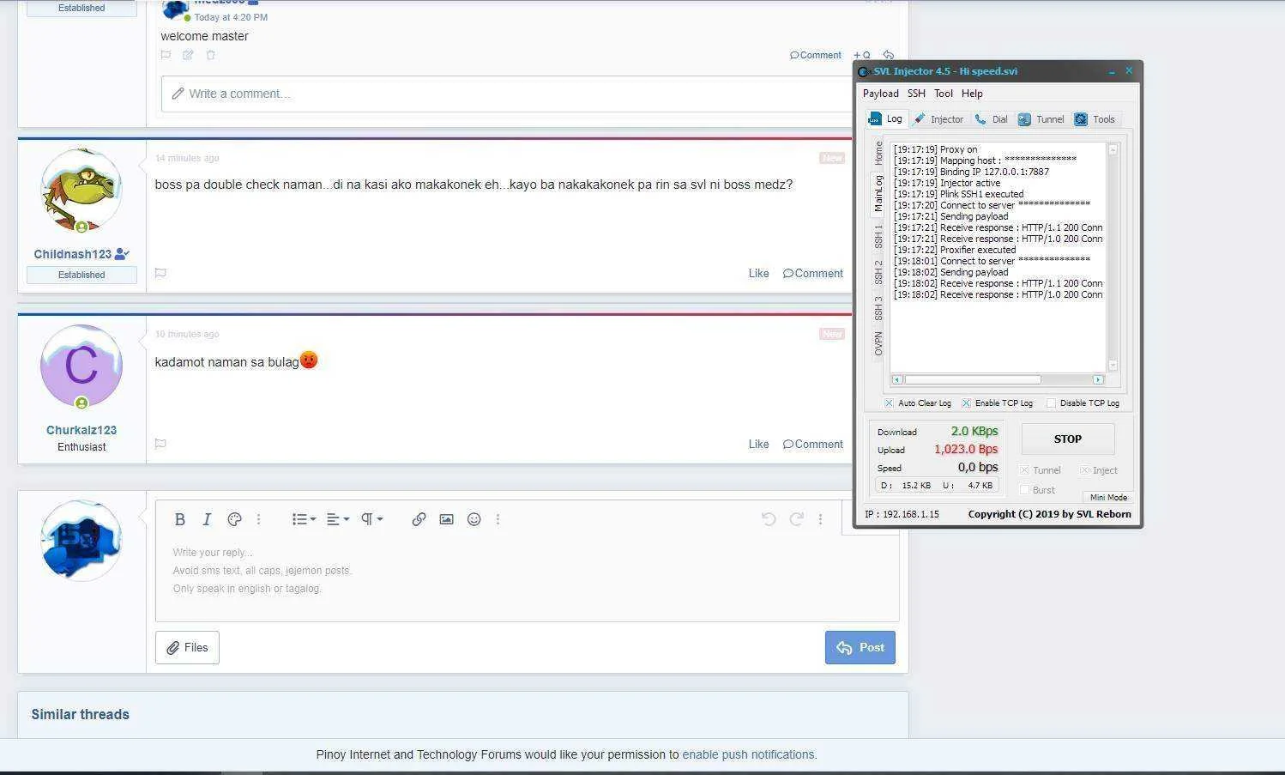Click the flag icon under 'welcome master'
This screenshot has width=1285, height=775.
pyautogui.click(x=166, y=55)
